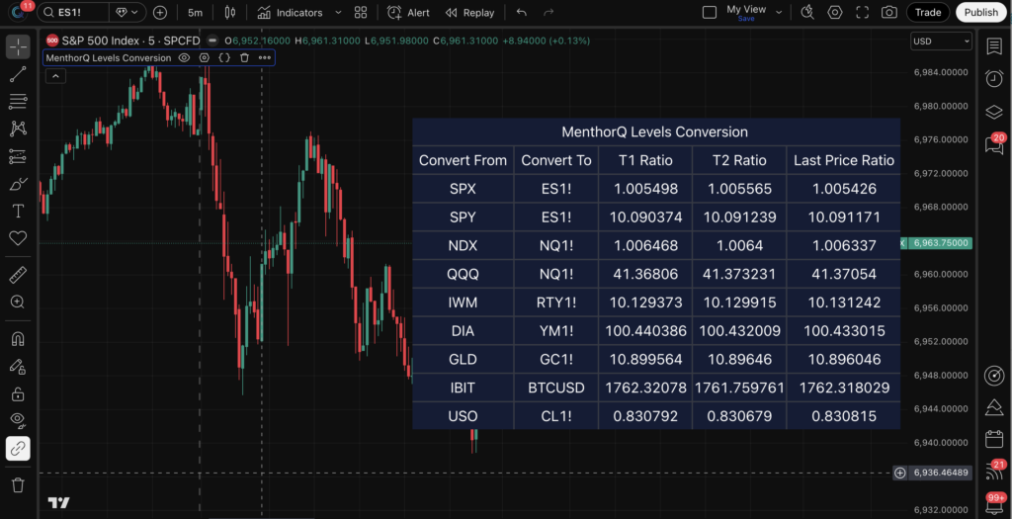Open the diamond dropdown next to symbol search
The width and height of the screenshot is (1012, 519).
[127, 12]
